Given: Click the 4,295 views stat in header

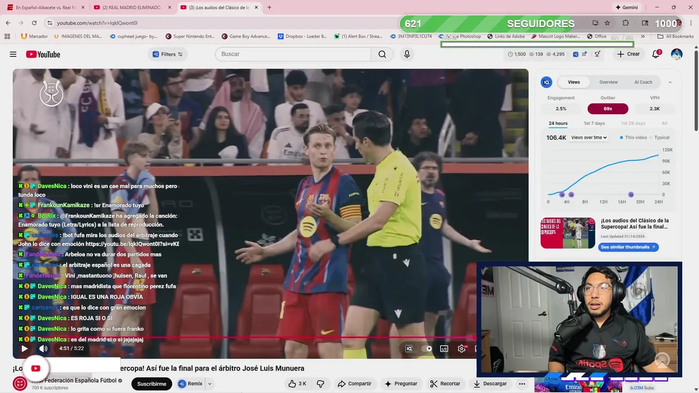Looking at the screenshot, I should click(555, 54).
